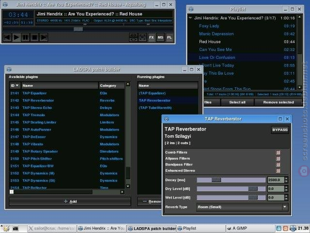Toggle the MS music store button
The width and height of the screenshot is (310, 233).
(160, 37)
